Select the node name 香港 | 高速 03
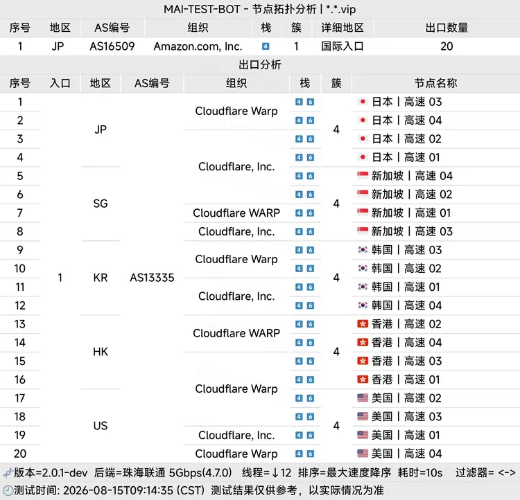The width and height of the screenshot is (520, 500). click(x=406, y=361)
